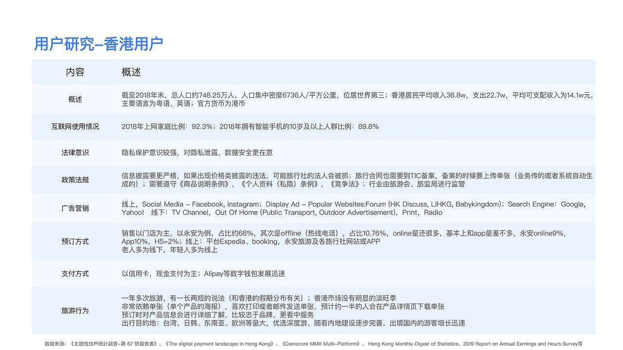Click the '预订方式' row label

(75, 242)
